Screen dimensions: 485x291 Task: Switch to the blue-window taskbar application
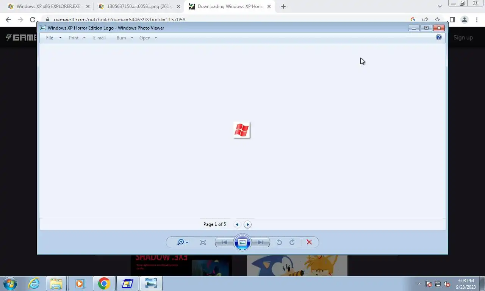[x=127, y=283]
